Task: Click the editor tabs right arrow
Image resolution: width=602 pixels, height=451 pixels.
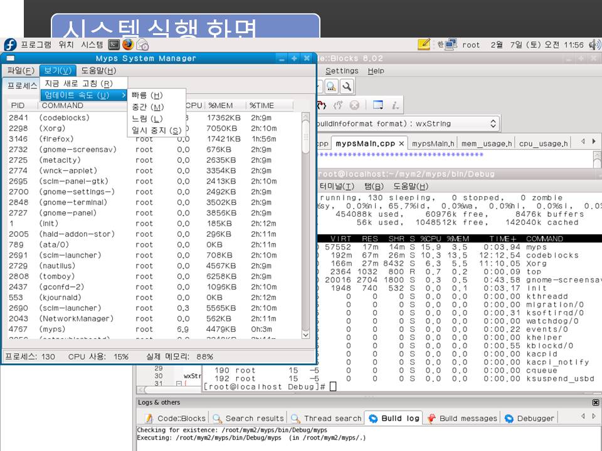Action: [x=594, y=142]
